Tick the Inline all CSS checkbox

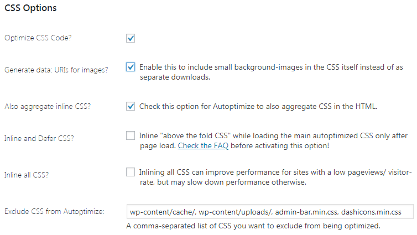131,172
